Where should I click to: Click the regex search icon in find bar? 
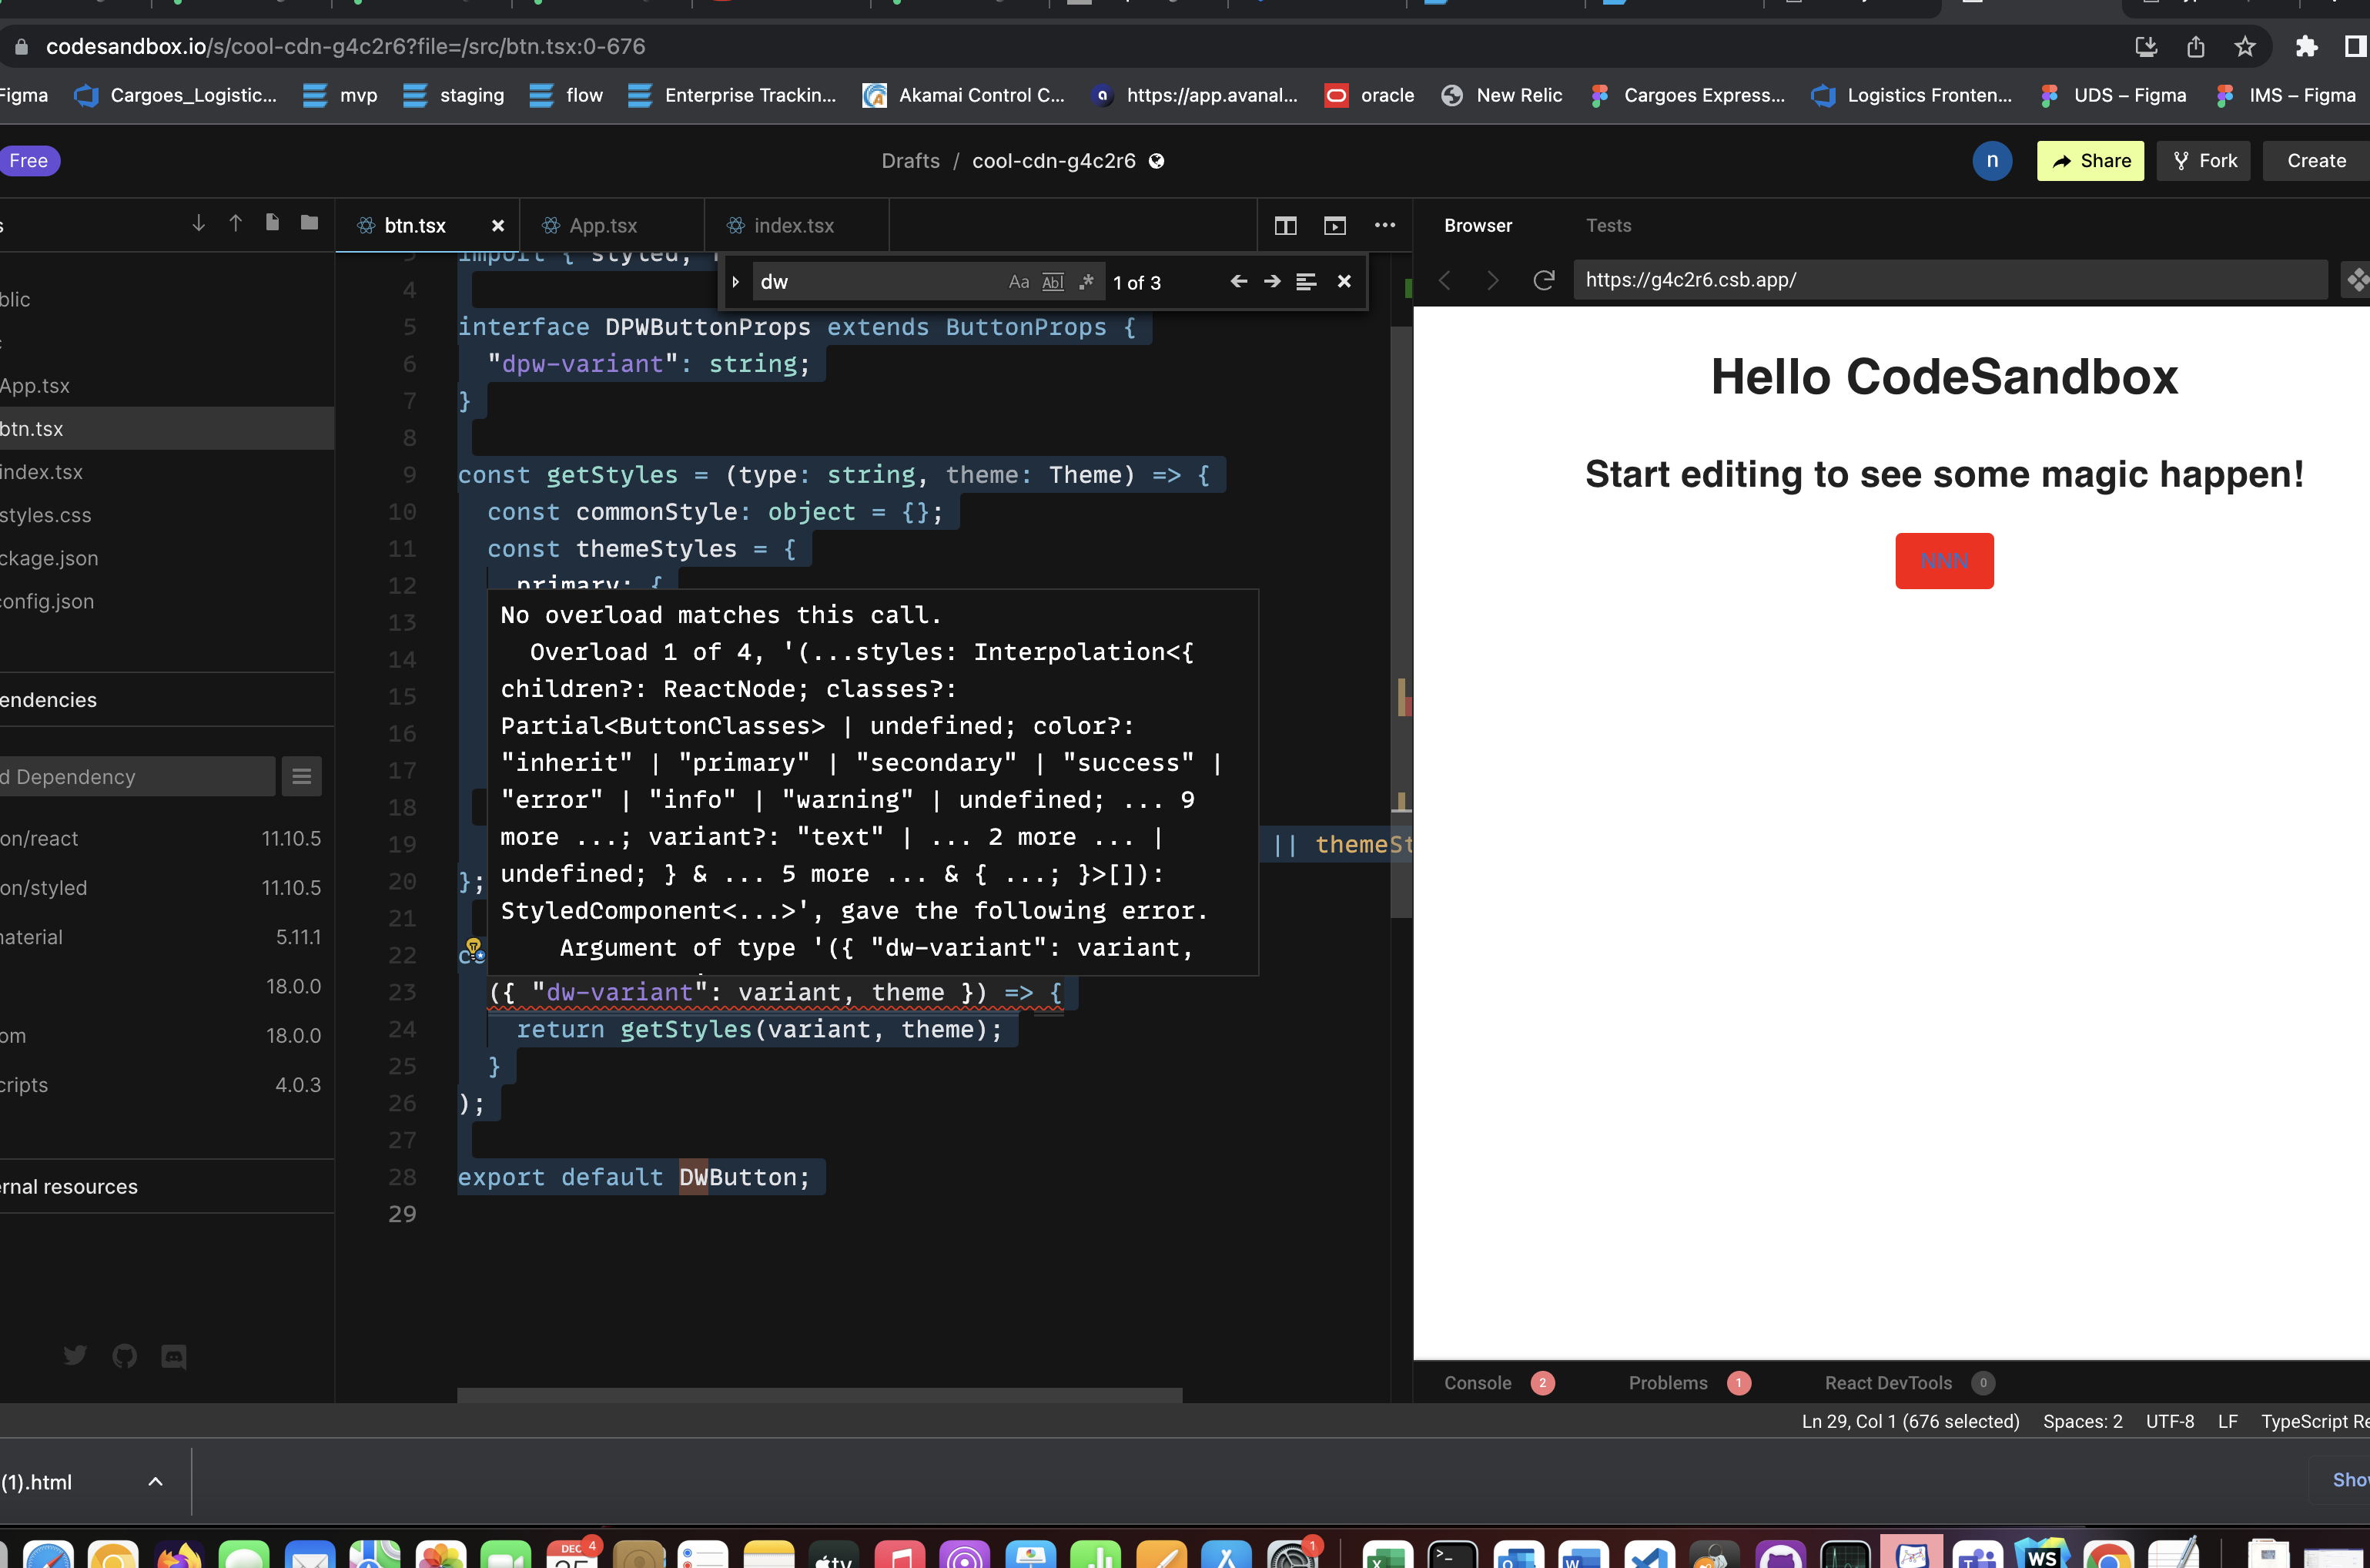(1090, 282)
